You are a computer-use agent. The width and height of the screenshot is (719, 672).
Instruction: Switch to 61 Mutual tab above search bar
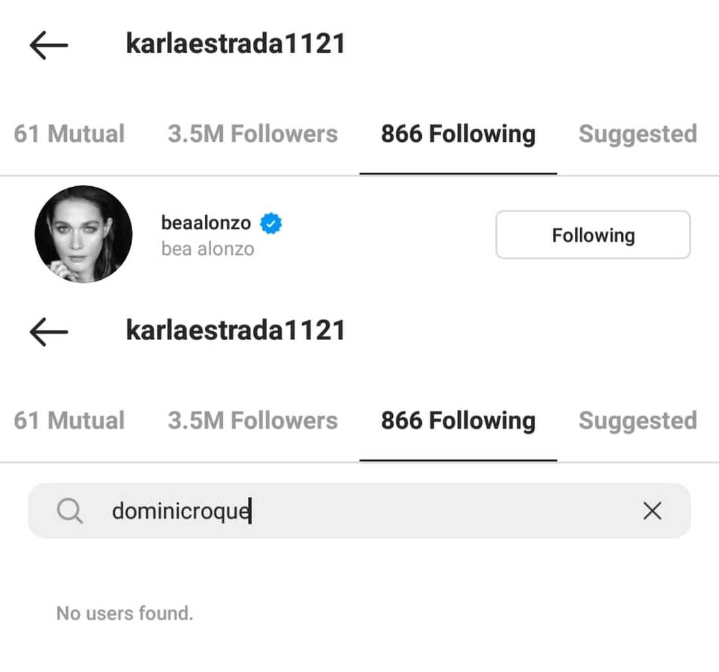pos(69,420)
